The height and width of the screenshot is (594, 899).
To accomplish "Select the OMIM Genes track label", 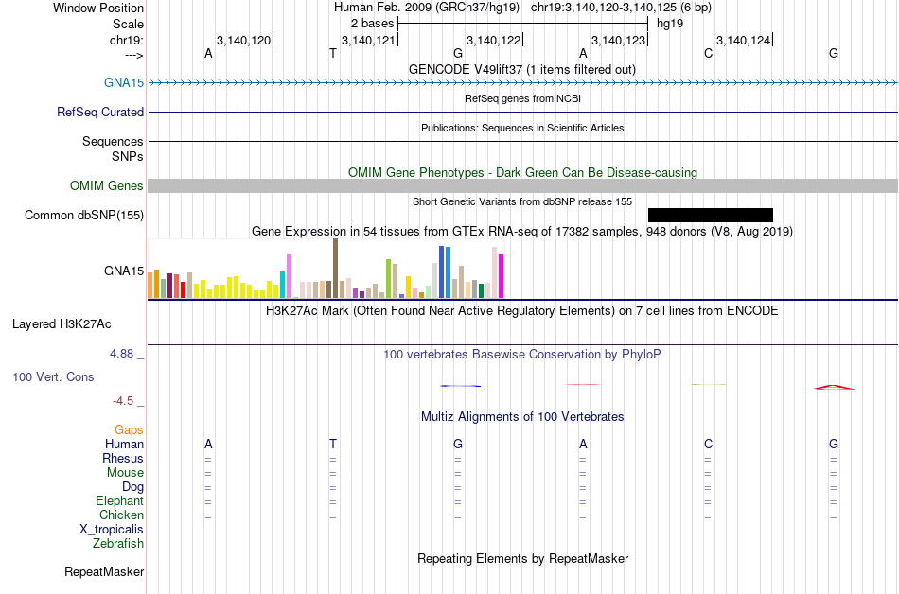I will pyautogui.click(x=107, y=185).
